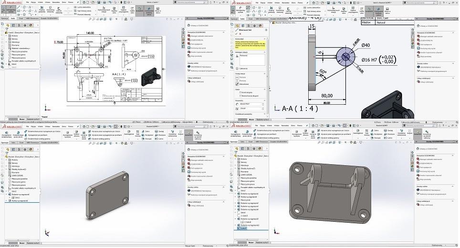Collapse the Parametry section in top-right window

[264, 100]
